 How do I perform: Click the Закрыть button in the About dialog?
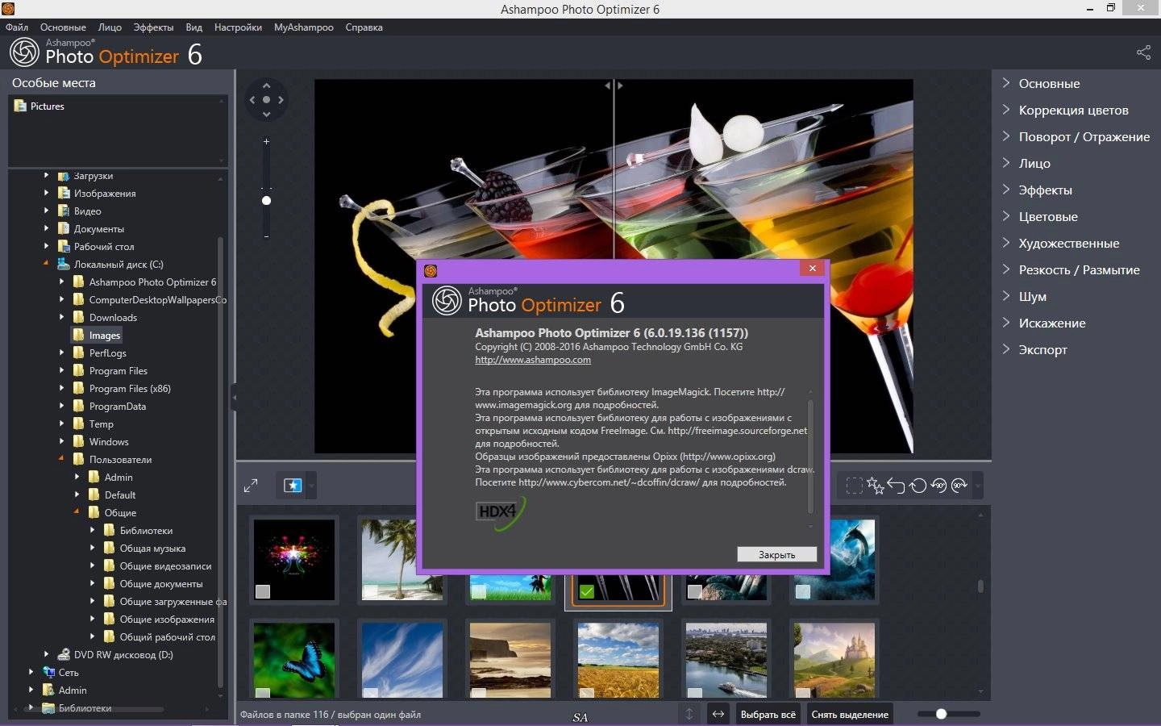(776, 554)
